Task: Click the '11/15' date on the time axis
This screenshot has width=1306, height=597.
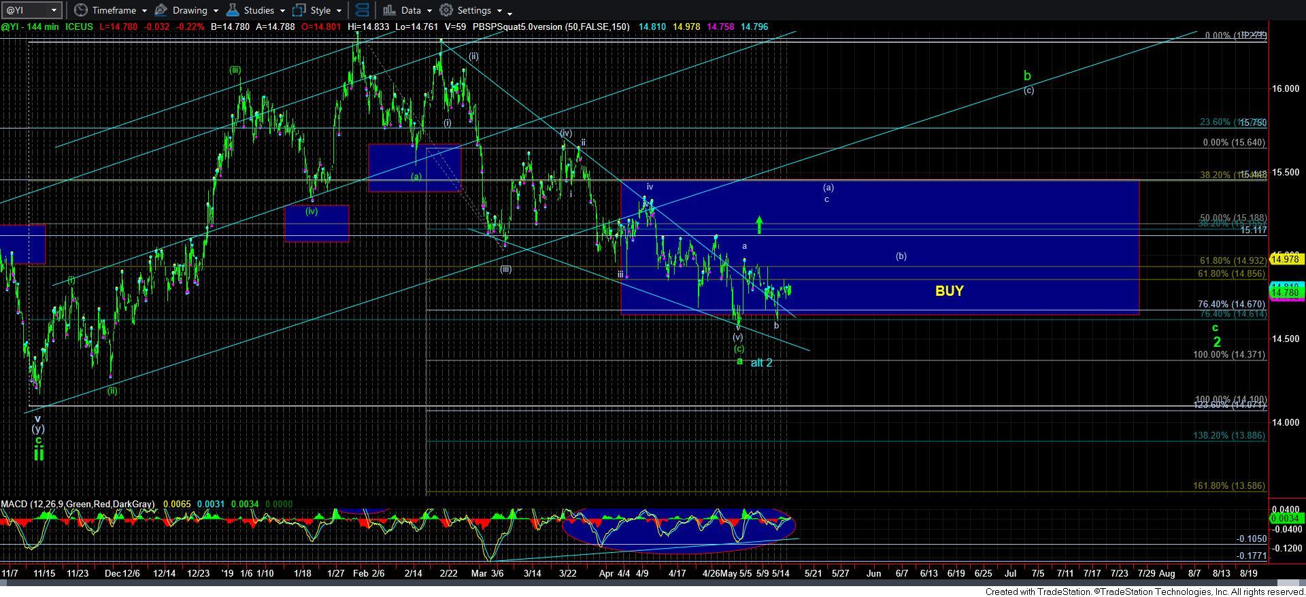Action: click(44, 573)
